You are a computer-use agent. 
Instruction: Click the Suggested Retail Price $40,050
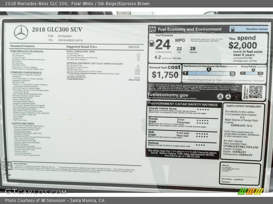coord(134,47)
